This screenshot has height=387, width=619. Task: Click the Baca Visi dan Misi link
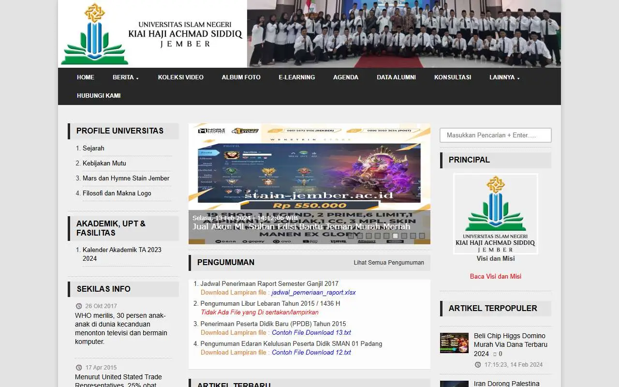(x=496, y=277)
